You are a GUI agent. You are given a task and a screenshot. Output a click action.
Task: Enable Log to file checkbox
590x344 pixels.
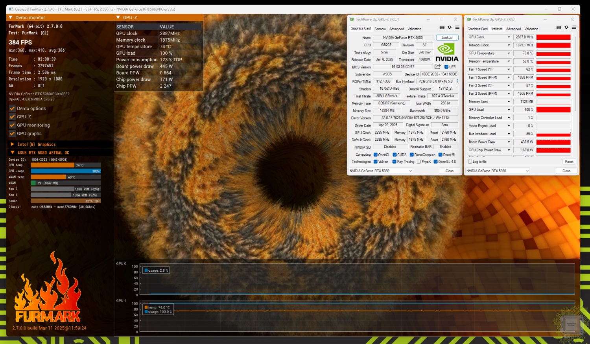[x=470, y=162]
